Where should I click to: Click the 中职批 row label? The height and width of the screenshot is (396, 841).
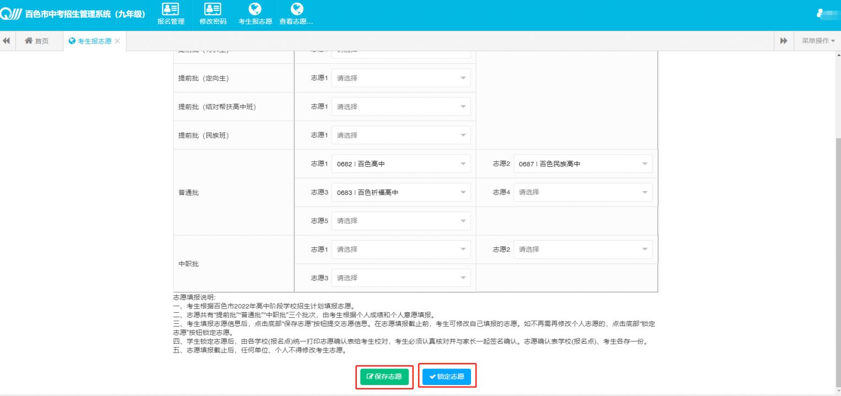pyautogui.click(x=189, y=264)
